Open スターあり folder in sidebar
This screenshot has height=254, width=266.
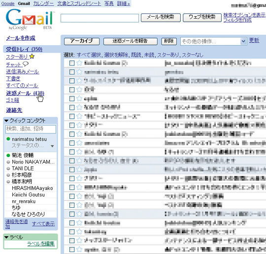click(17, 57)
